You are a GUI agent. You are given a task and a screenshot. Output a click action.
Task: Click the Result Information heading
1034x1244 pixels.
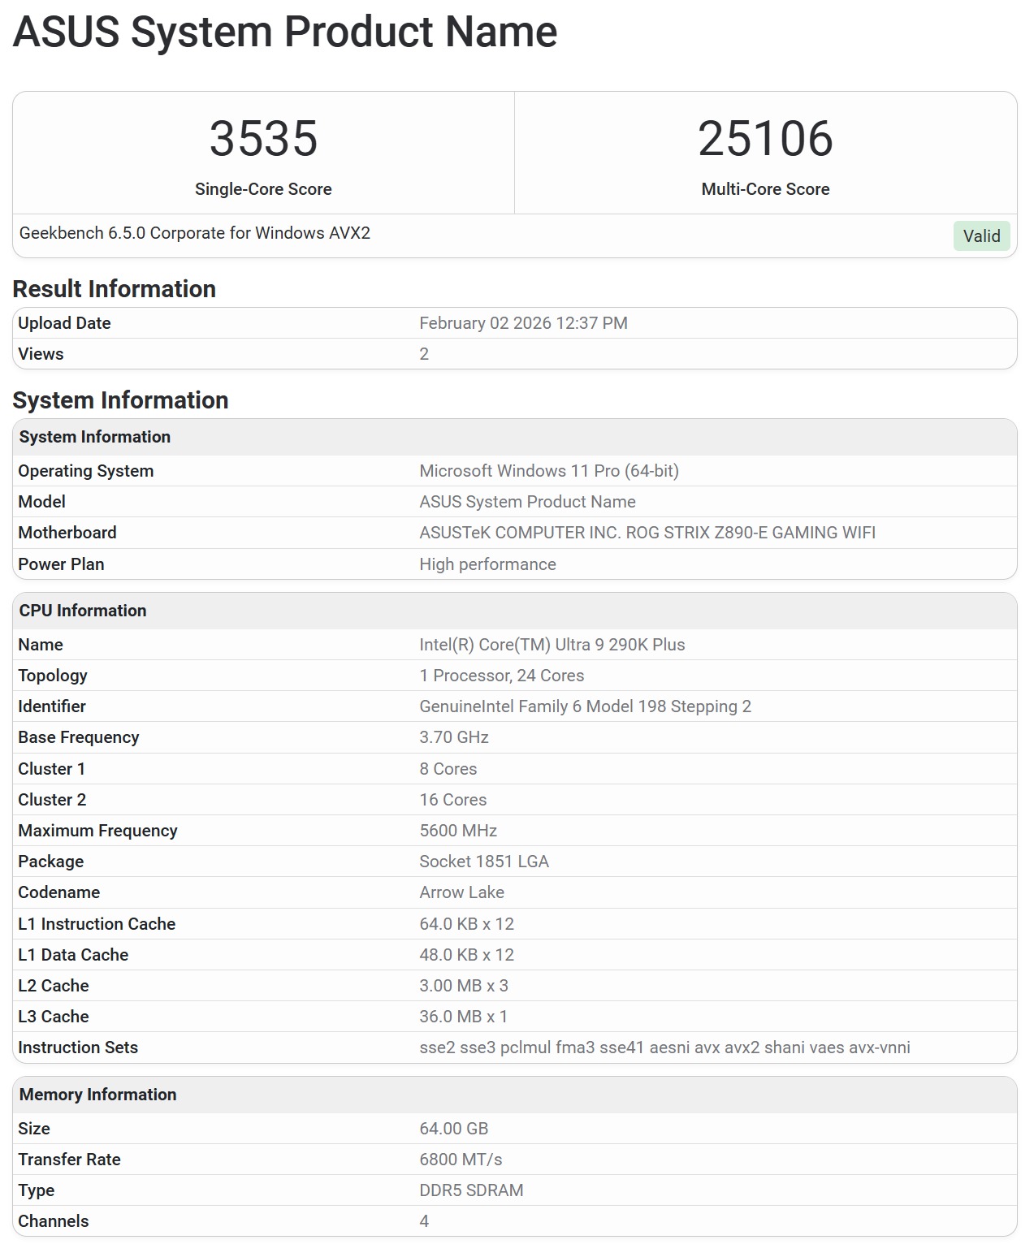(x=115, y=289)
